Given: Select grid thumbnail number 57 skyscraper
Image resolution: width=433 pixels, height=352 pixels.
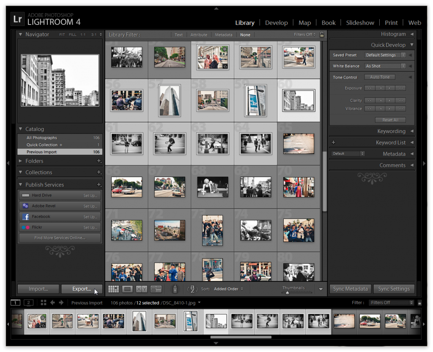Looking at the screenshot, I should point(169,101).
